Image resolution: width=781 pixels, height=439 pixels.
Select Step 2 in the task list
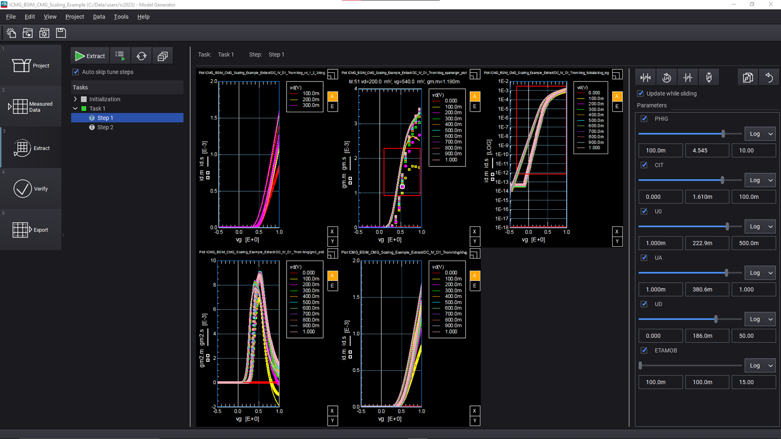coord(104,127)
